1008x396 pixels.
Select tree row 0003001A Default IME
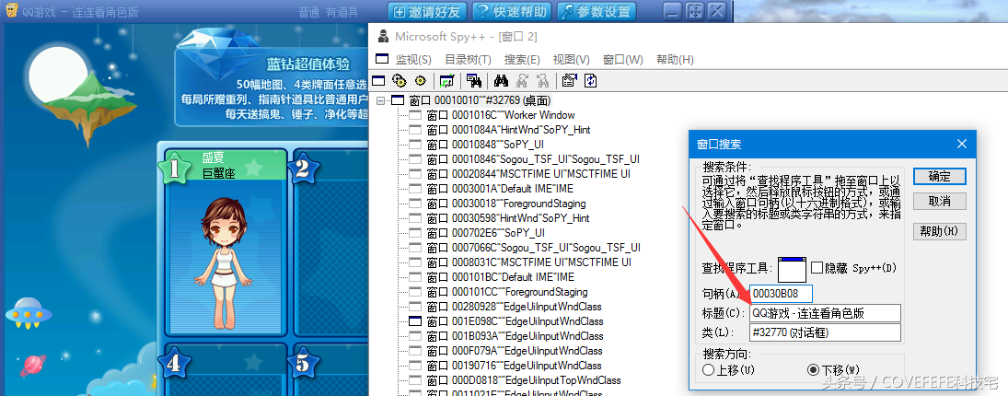coord(500,189)
